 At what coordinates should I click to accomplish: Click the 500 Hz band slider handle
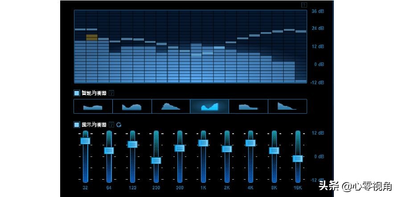click(180, 148)
